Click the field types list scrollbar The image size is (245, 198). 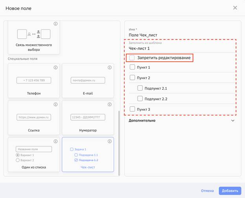[119, 142]
